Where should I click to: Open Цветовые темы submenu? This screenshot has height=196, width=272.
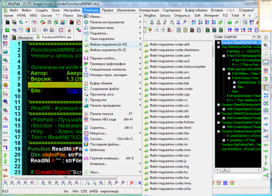(102, 28)
